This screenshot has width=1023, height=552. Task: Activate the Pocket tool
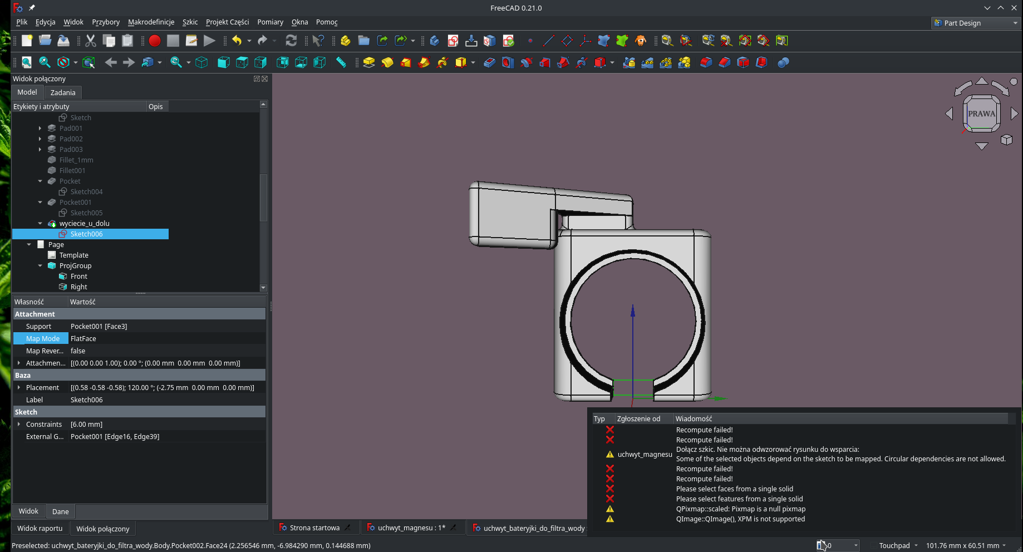pos(489,62)
